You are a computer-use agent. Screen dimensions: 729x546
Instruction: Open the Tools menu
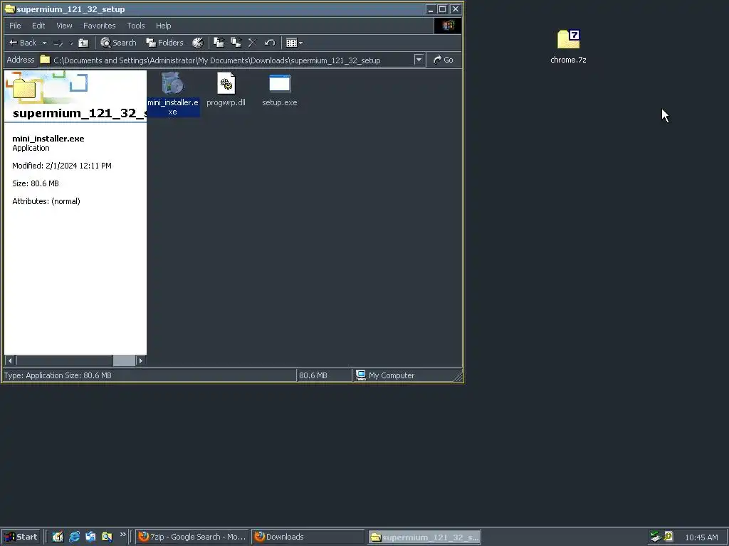pos(136,26)
